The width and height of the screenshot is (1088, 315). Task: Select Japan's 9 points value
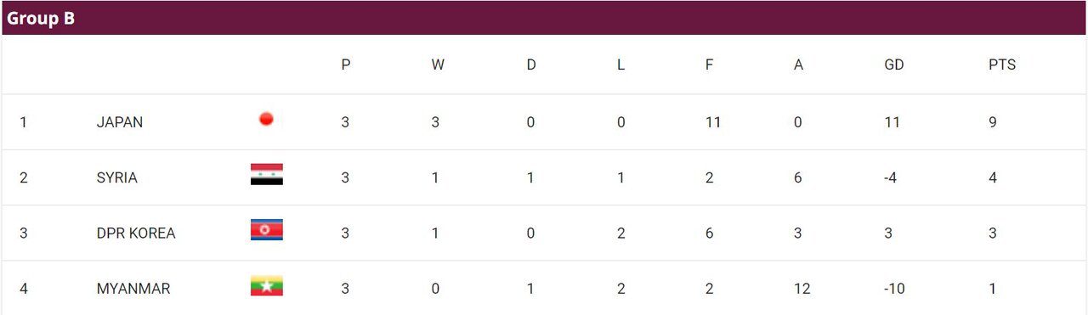click(993, 122)
